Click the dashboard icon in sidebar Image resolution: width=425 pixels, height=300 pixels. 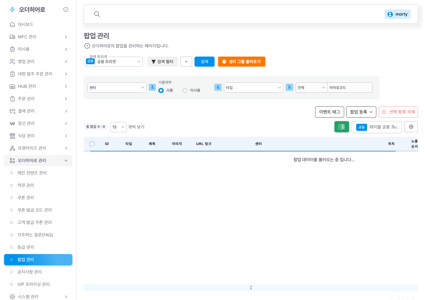coord(12,24)
